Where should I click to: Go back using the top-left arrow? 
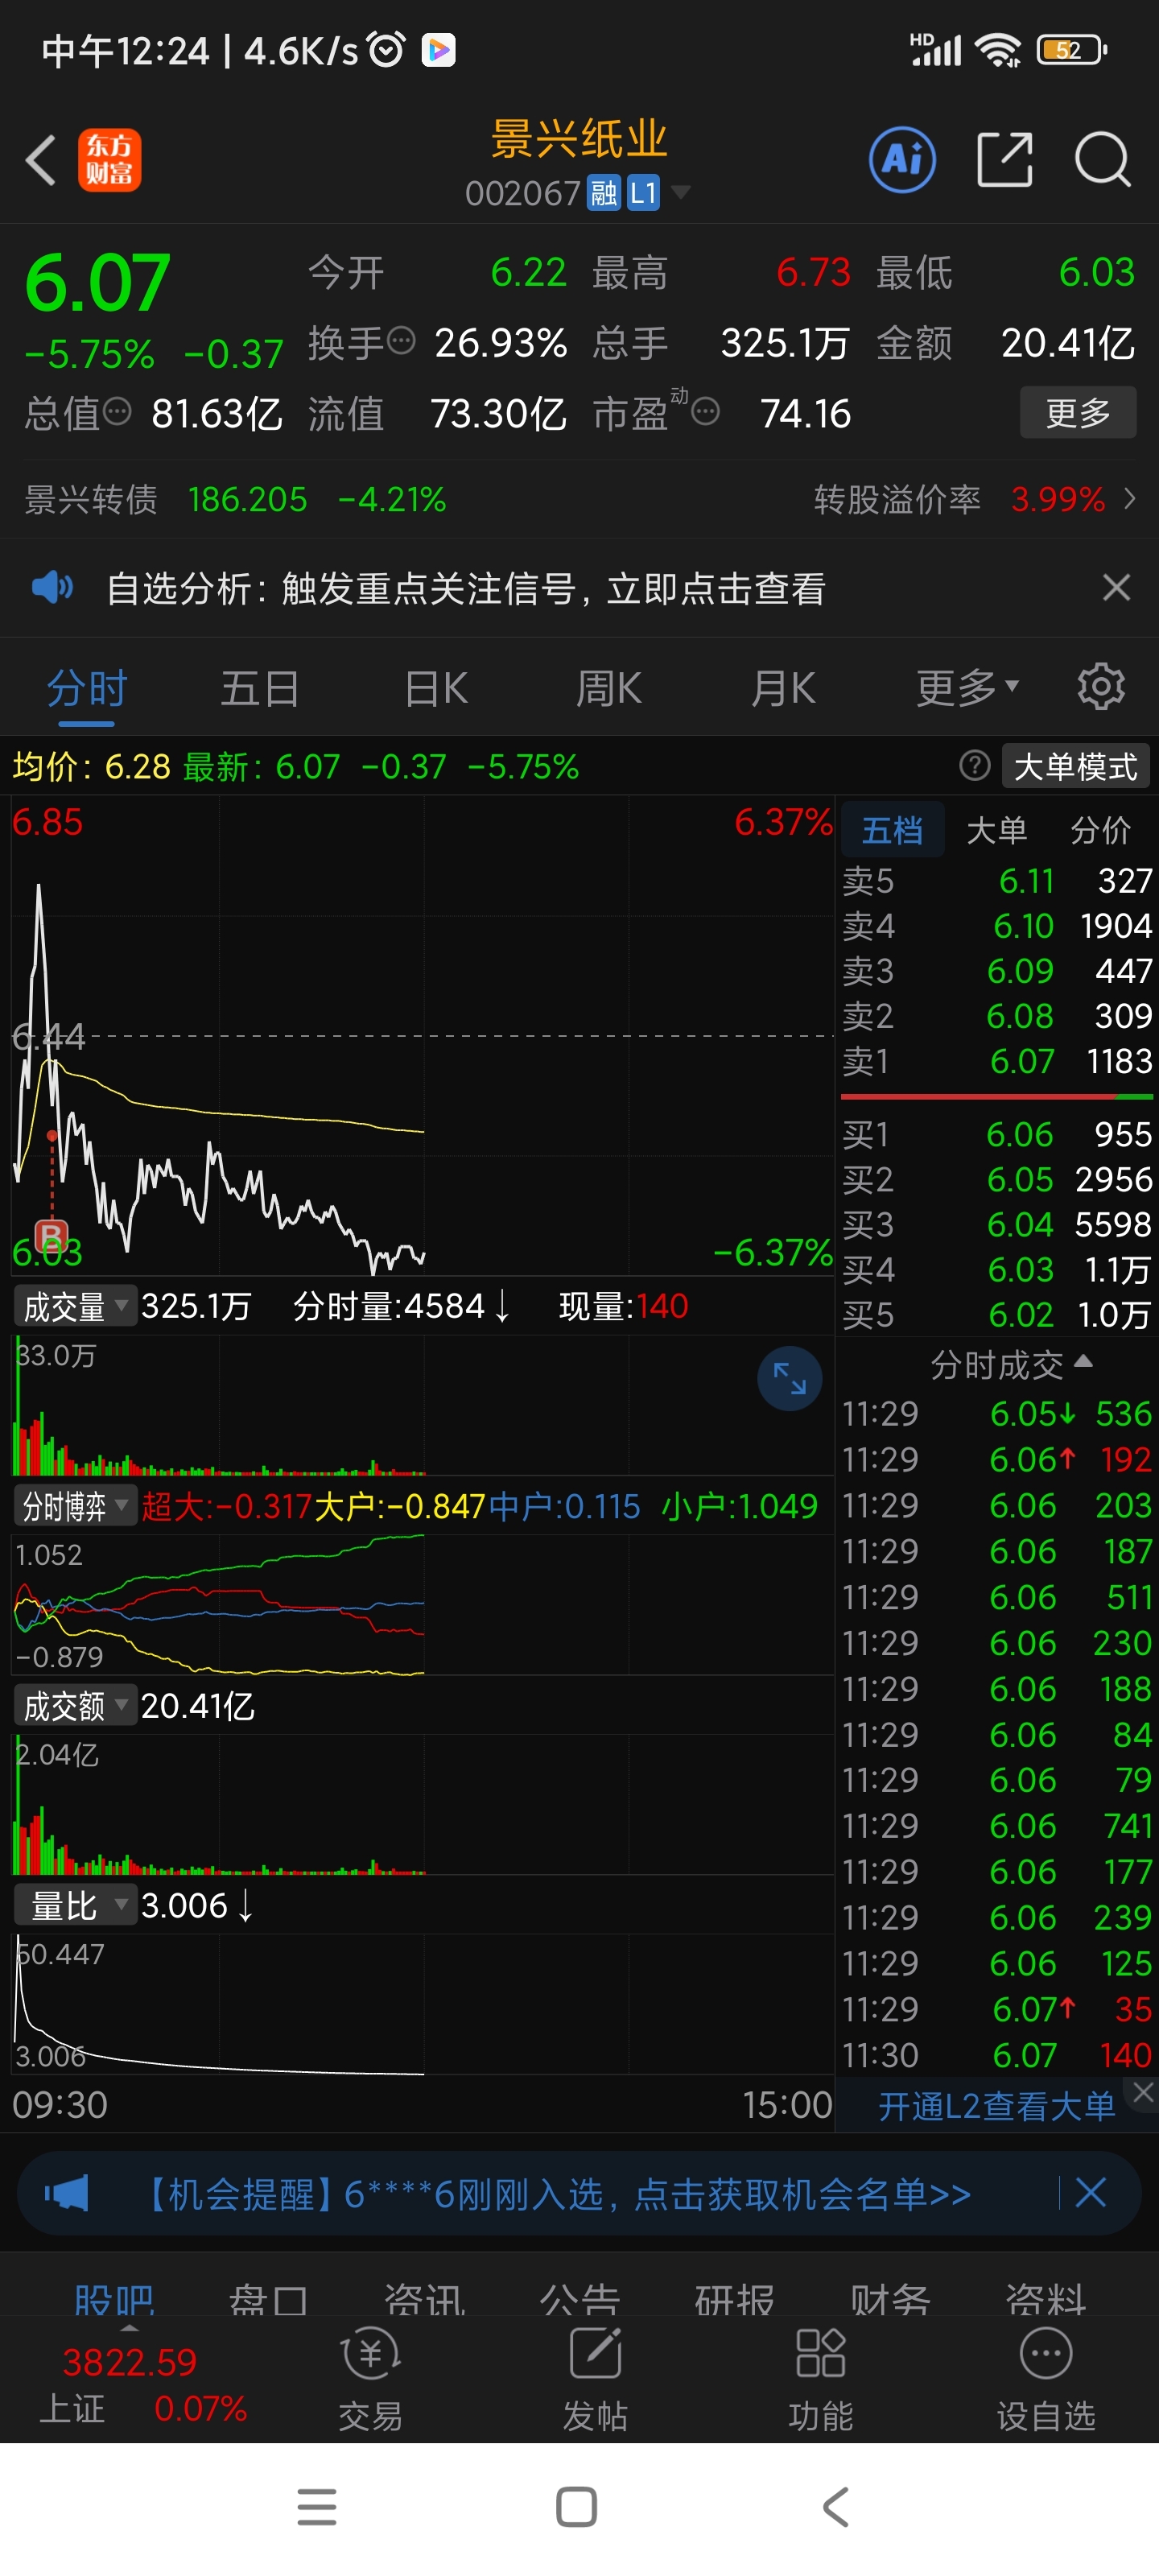[41, 160]
